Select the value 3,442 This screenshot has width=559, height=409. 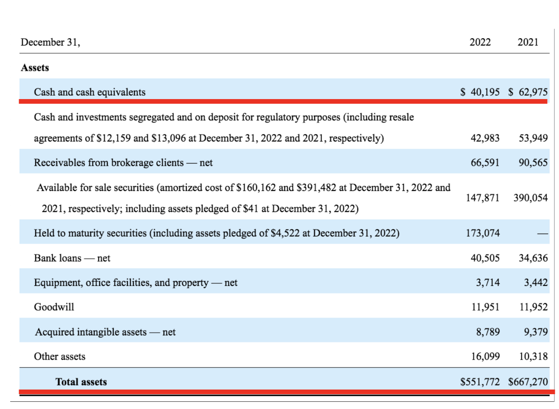click(536, 282)
